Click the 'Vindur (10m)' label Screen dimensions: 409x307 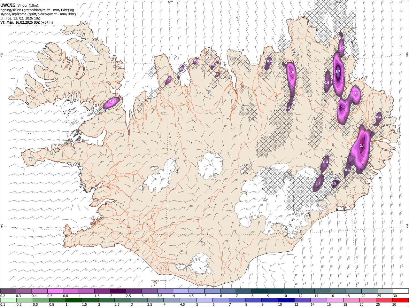[27, 5]
